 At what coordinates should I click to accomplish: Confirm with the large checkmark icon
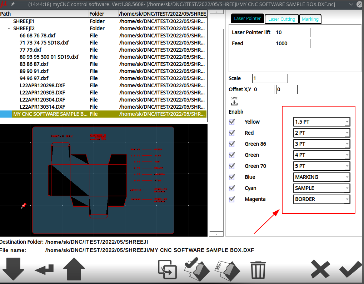tap(350, 269)
